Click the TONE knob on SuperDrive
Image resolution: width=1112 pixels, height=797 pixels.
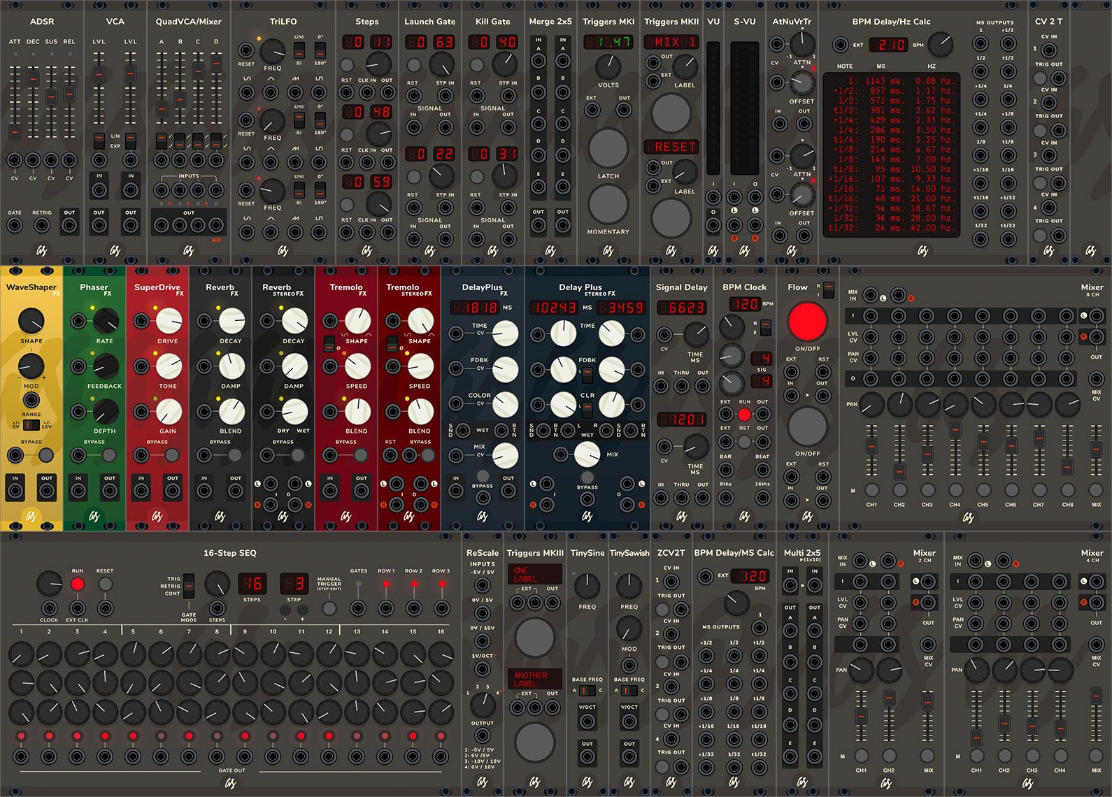coord(169,366)
